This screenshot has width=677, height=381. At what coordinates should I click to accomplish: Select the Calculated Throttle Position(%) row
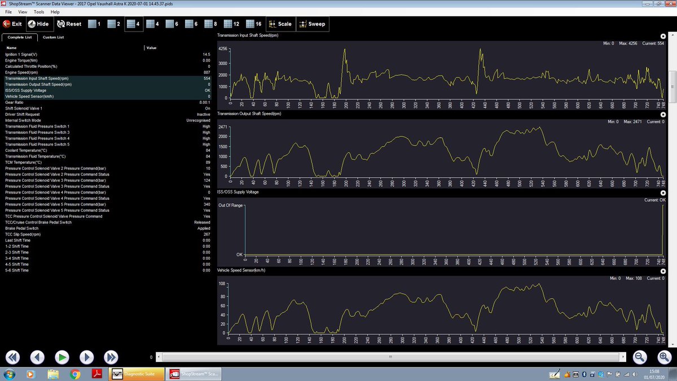click(x=107, y=67)
